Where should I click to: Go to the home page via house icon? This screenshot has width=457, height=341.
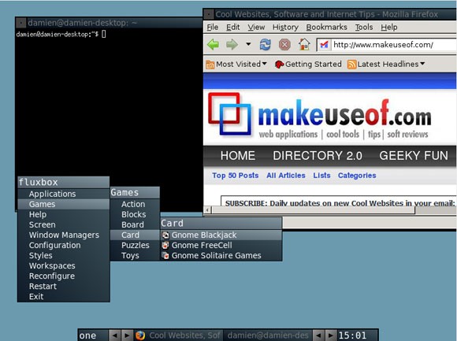(x=304, y=45)
